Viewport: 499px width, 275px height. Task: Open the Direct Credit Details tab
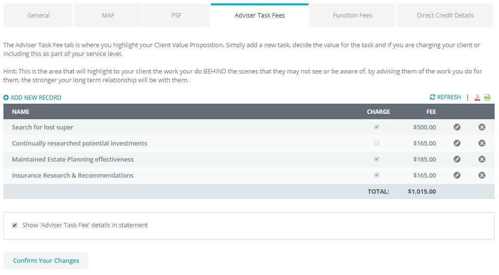(445, 15)
